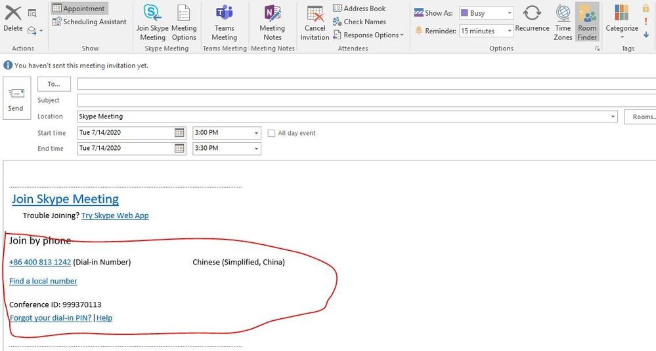656x351 pixels.
Task: Open the Options group dialog launcher
Action: [x=597, y=49]
